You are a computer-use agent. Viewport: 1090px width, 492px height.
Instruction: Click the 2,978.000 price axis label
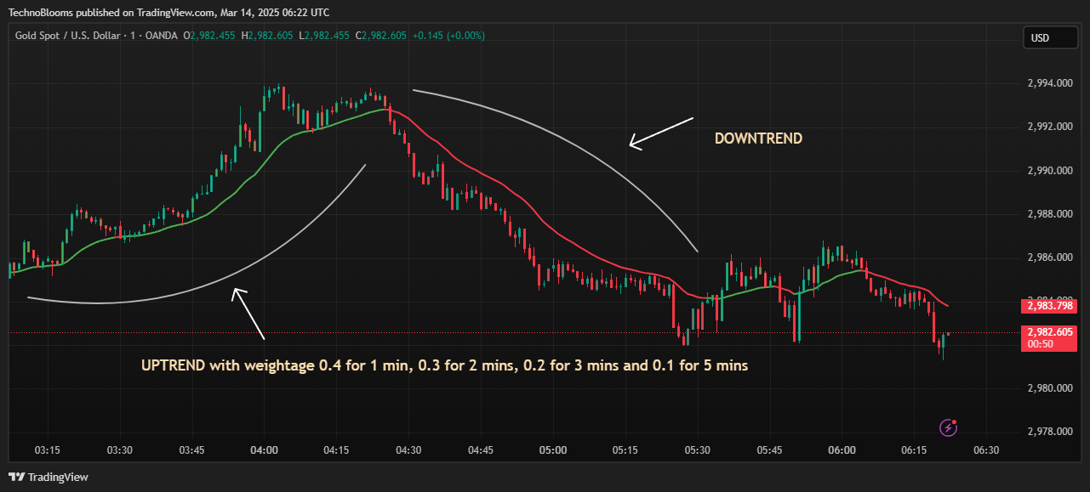(x=1049, y=432)
